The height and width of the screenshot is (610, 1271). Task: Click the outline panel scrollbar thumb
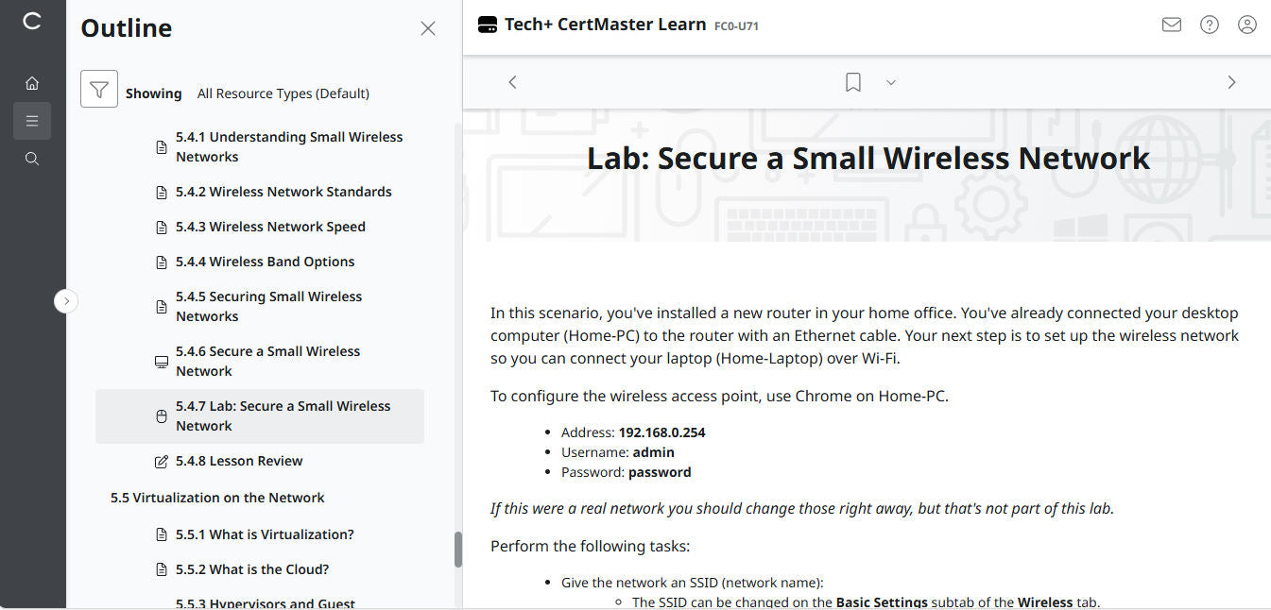458,549
